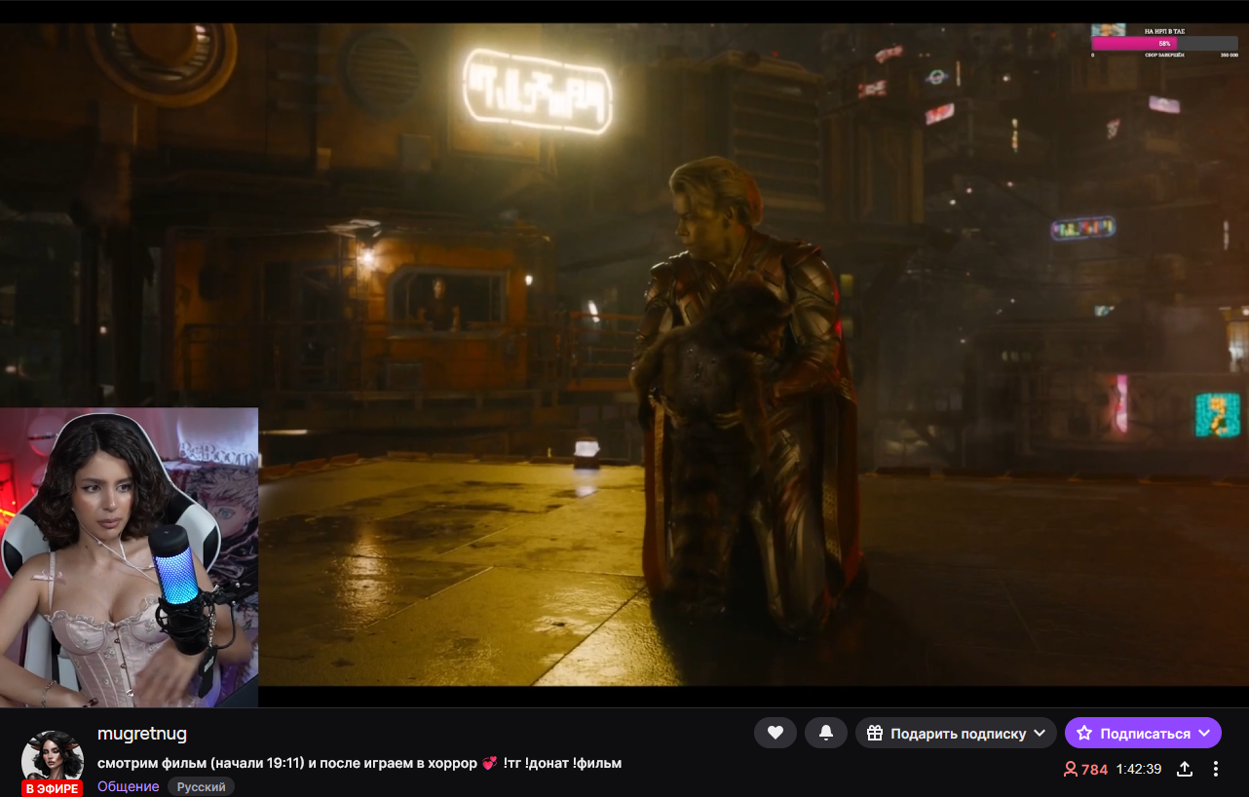The height and width of the screenshot is (797, 1249).
Task: Click the pink 58% donation goal bar
Action: [1135, 44]
